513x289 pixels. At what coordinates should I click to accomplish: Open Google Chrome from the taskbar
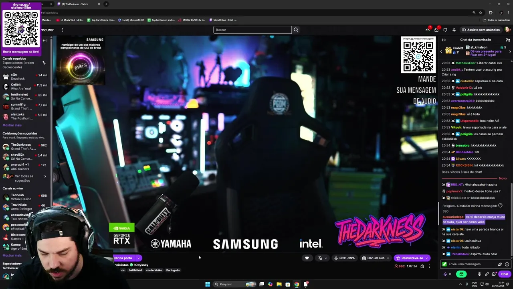[x=297, y=284]
